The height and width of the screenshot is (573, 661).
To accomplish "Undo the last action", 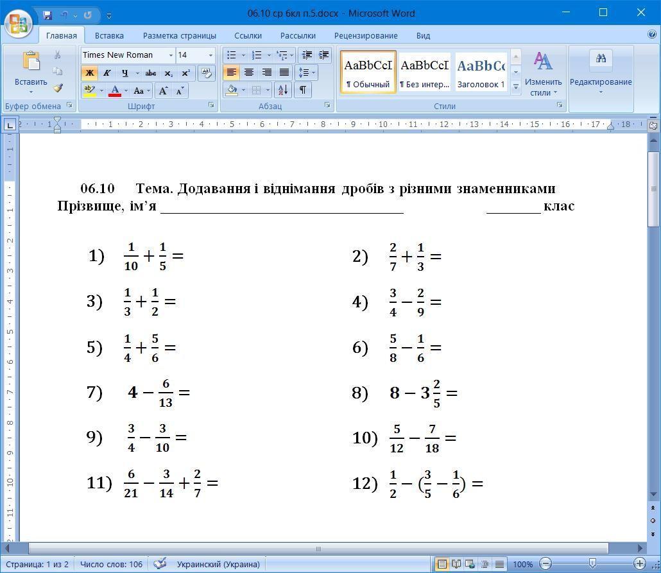I will coord(64,15).
